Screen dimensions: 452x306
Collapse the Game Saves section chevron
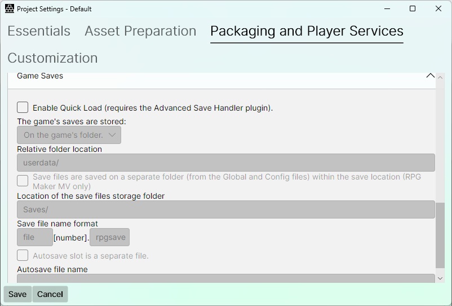(430, 76)
